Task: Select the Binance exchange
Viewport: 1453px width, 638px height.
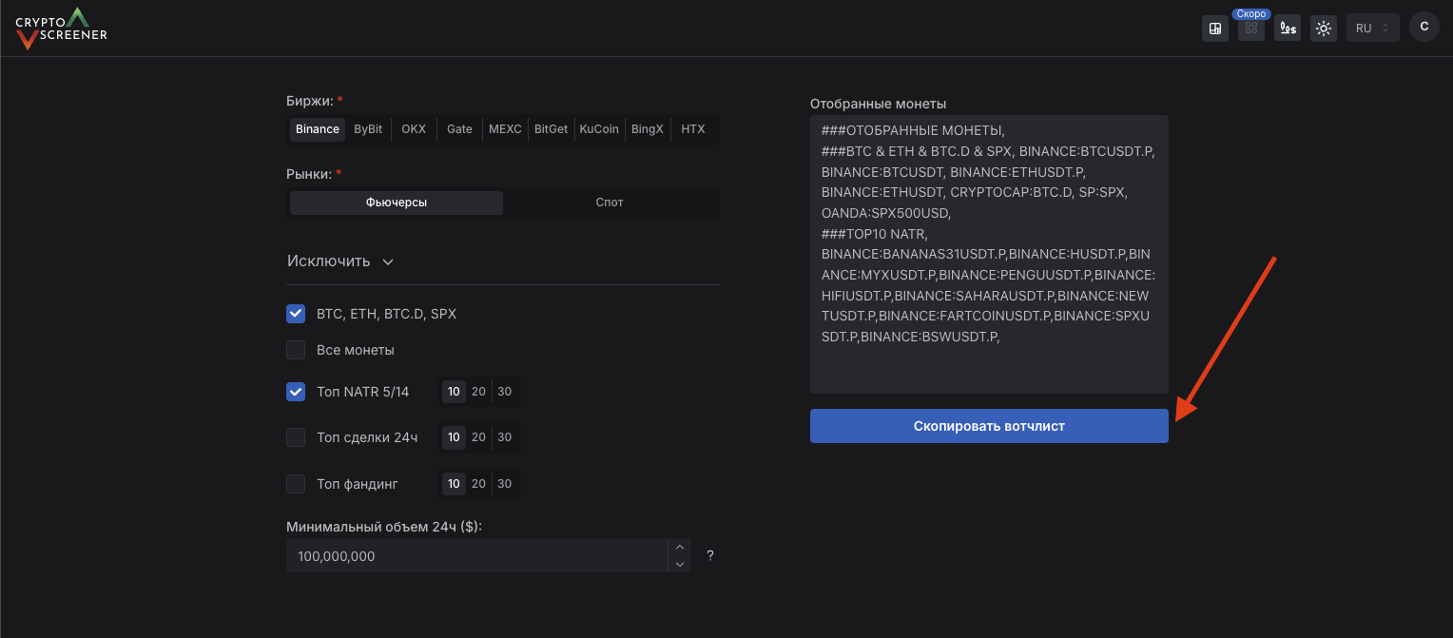Action: 318,129
